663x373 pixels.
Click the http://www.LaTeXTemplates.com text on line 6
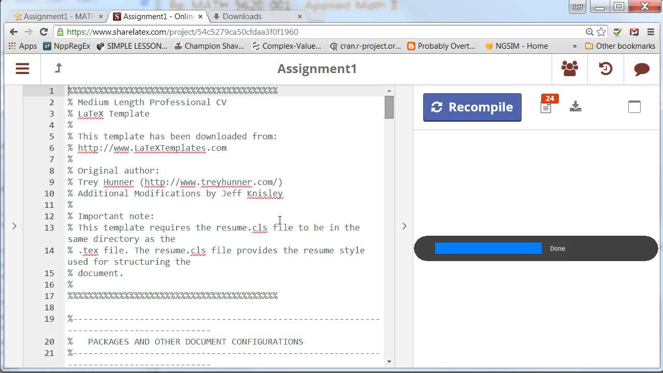click(152, 148)
